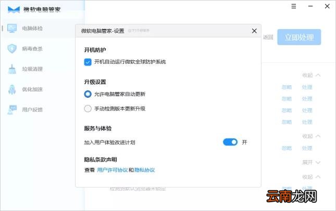Image resolution: width=336 pixels, height=211 pixels.
Task: Close the 微软电脑管家-设置 dialog
Action: [254, 31]
